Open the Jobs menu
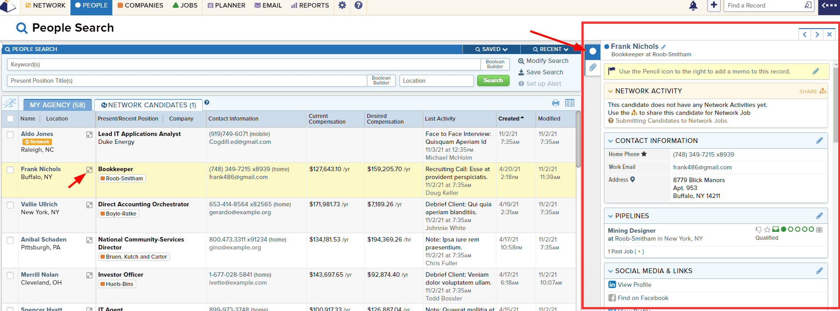840x311 pixels. coord(185,5)
